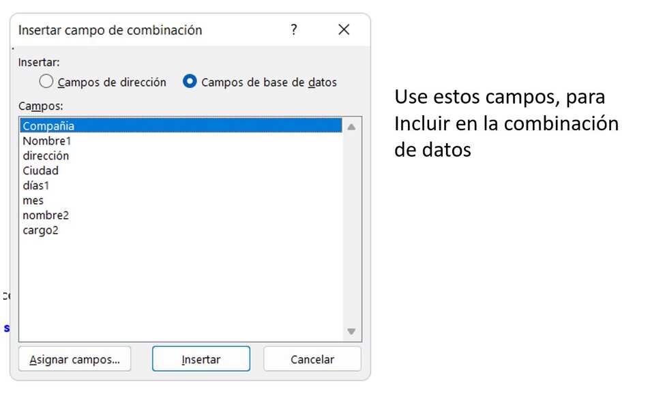Image resolution: width=648 pixels, height=396 pixels.
Task: Click the help question mark icon
Action: click(294, 30)
